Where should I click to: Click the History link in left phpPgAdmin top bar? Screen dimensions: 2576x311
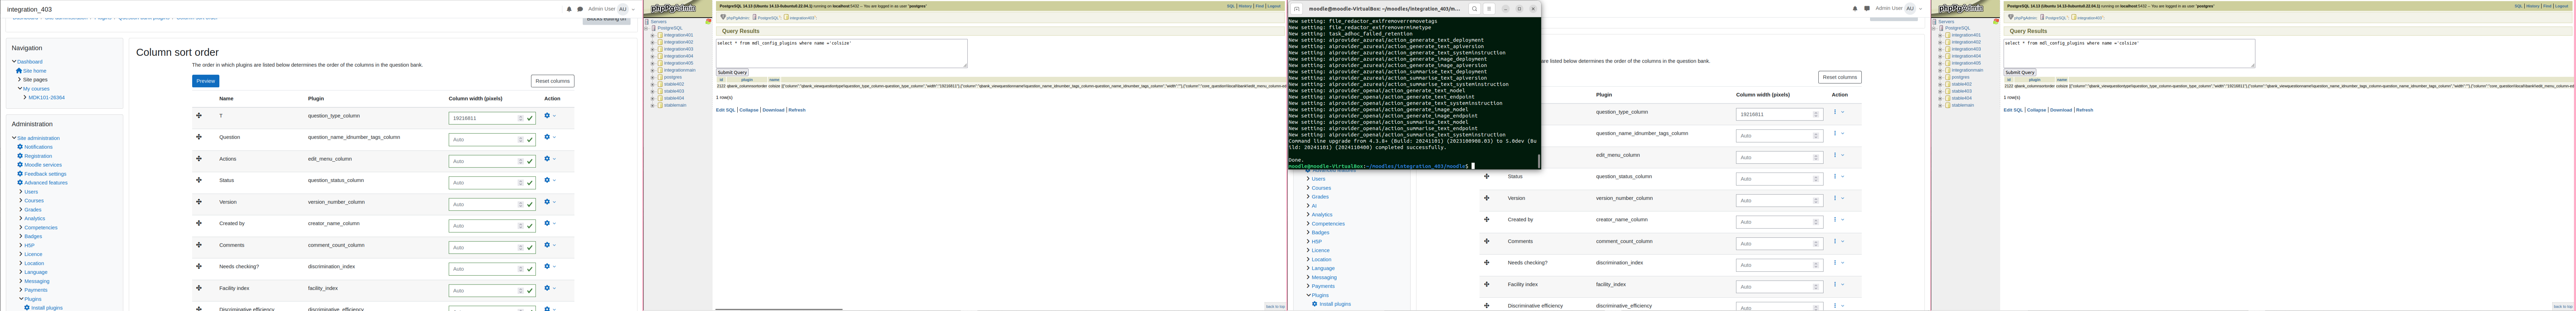[1245, 6]
